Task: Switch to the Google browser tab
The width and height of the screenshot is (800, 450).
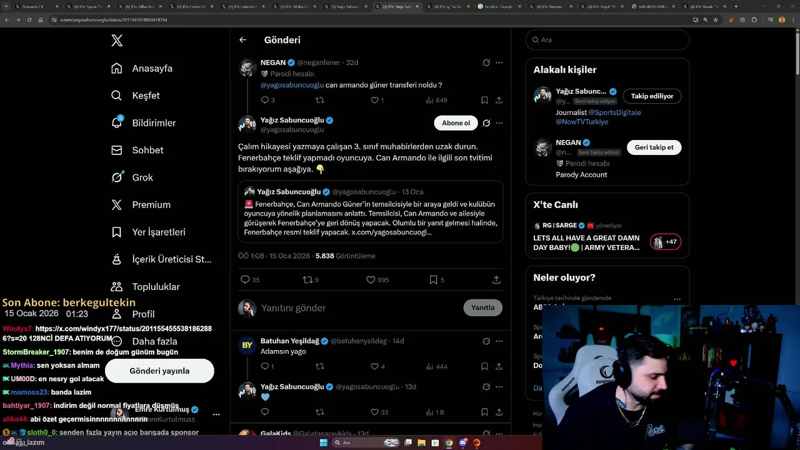Action: click(x=501, y=6)
